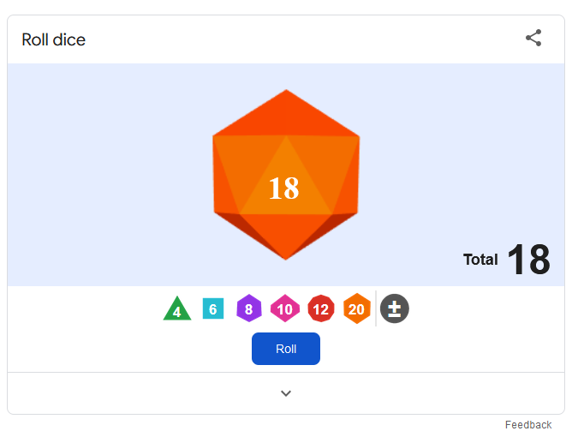The width and height of the screenshot is (566, 437).
Task: Click the white 18 on the die face
Action: [x=283, y=189]
